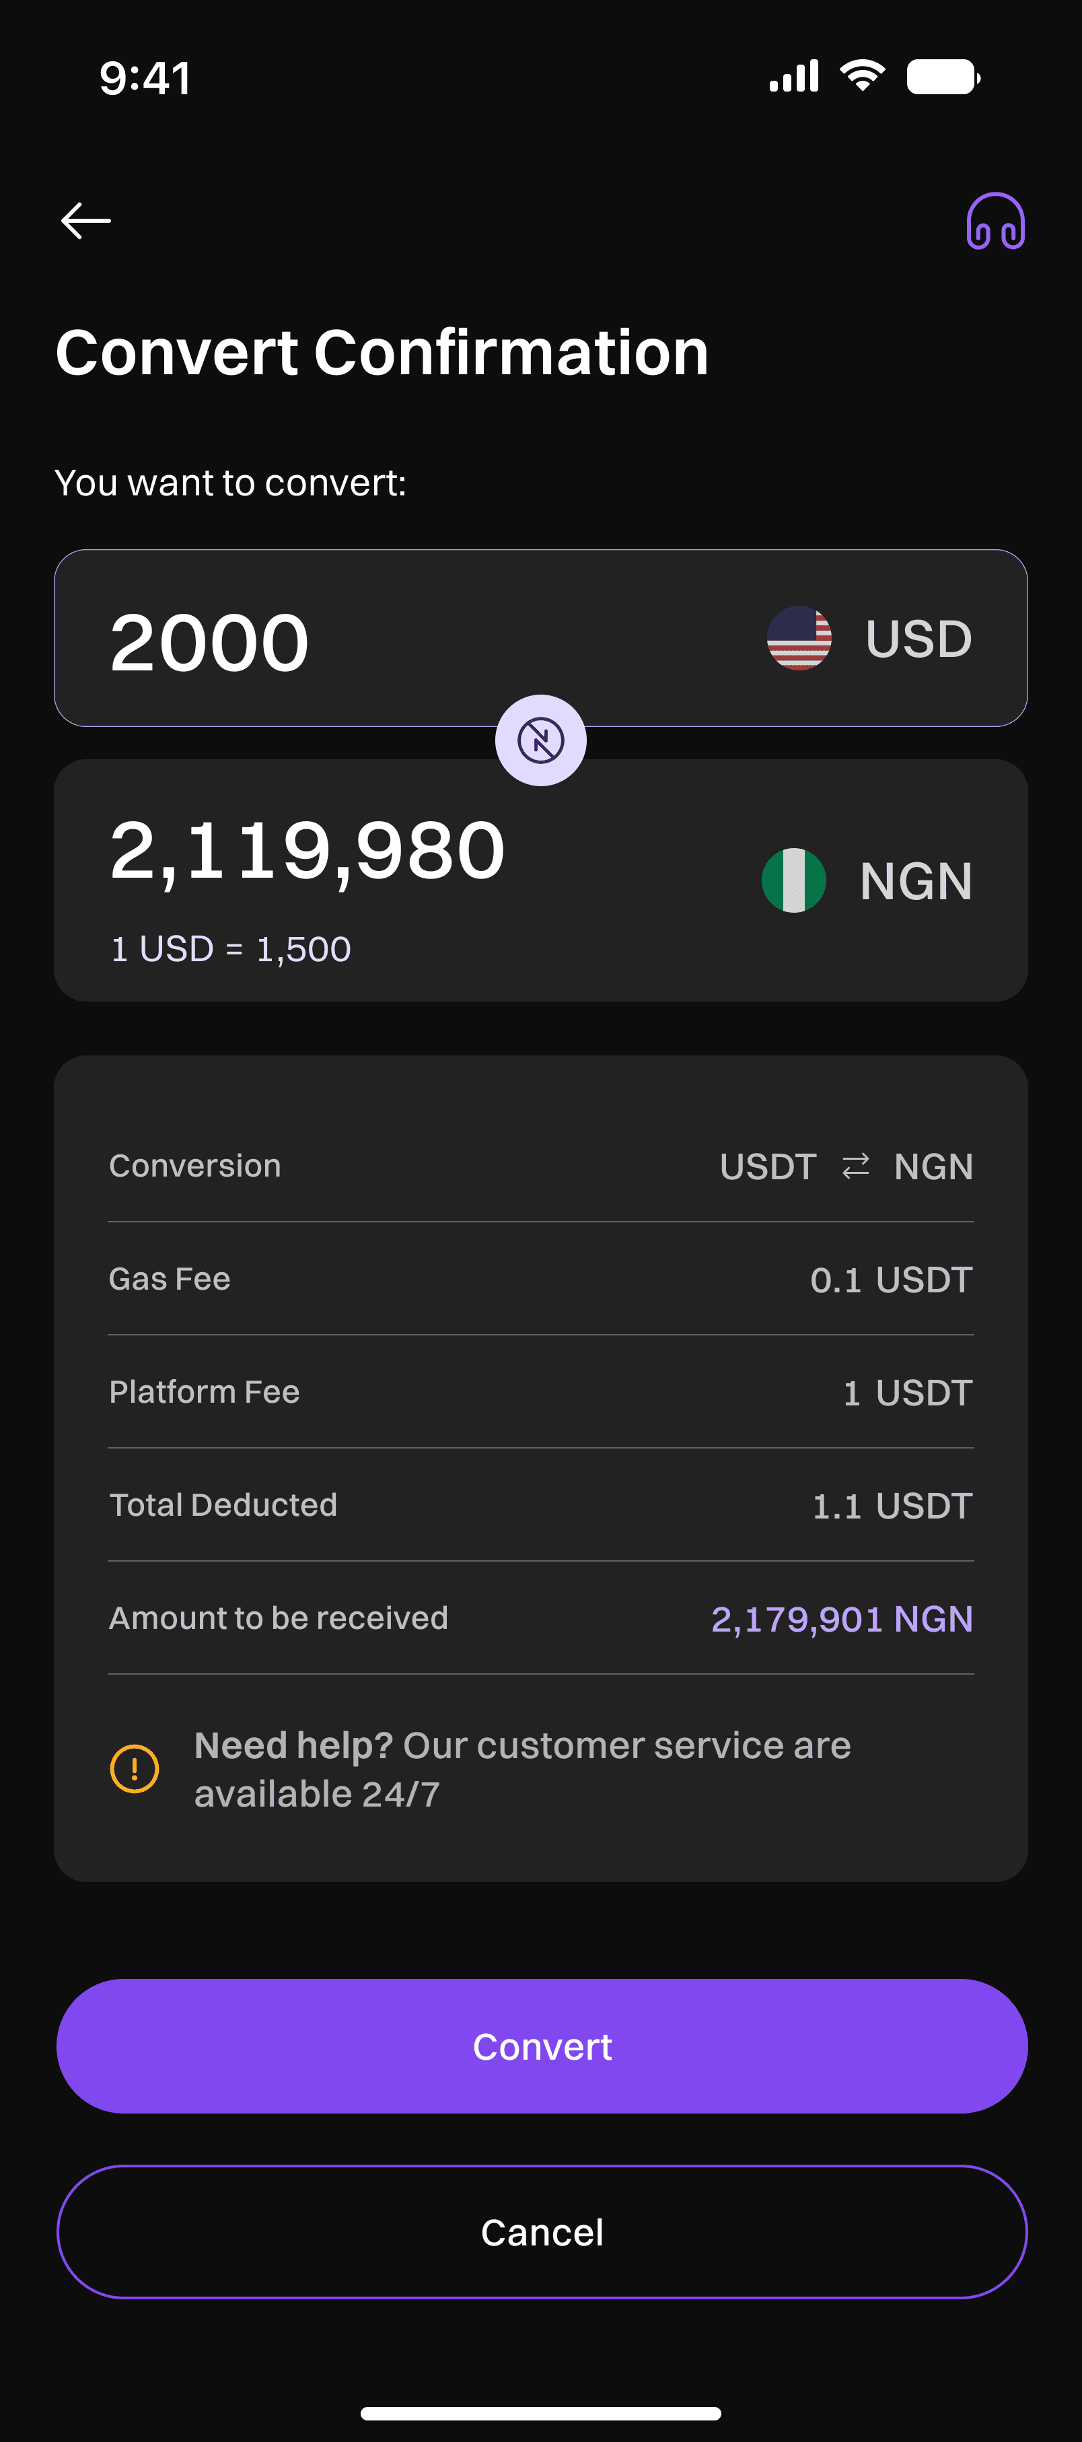
Task: Tap the 1 USD = 1,500 rate
Action: pyautogui.click(x=231, y=949)
